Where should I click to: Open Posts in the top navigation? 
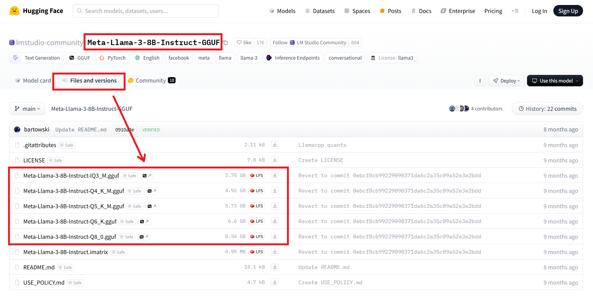tap(390, 11)
